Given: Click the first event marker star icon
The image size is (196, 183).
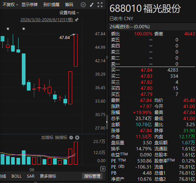Looking at the screenshot, I should pos(8,29).
